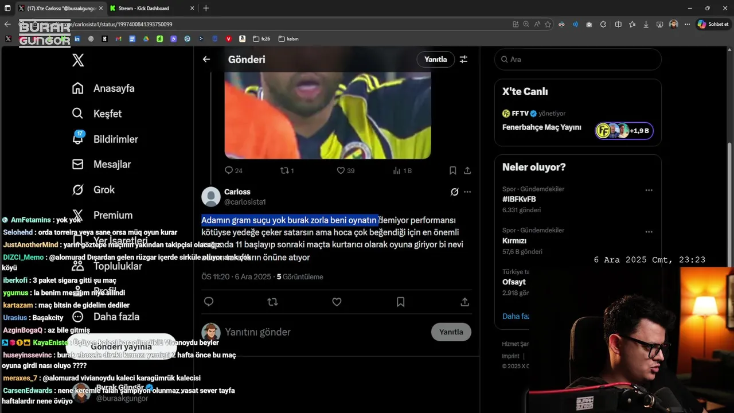Bookmark the Carloss post
734x413 pixels.
400,302
